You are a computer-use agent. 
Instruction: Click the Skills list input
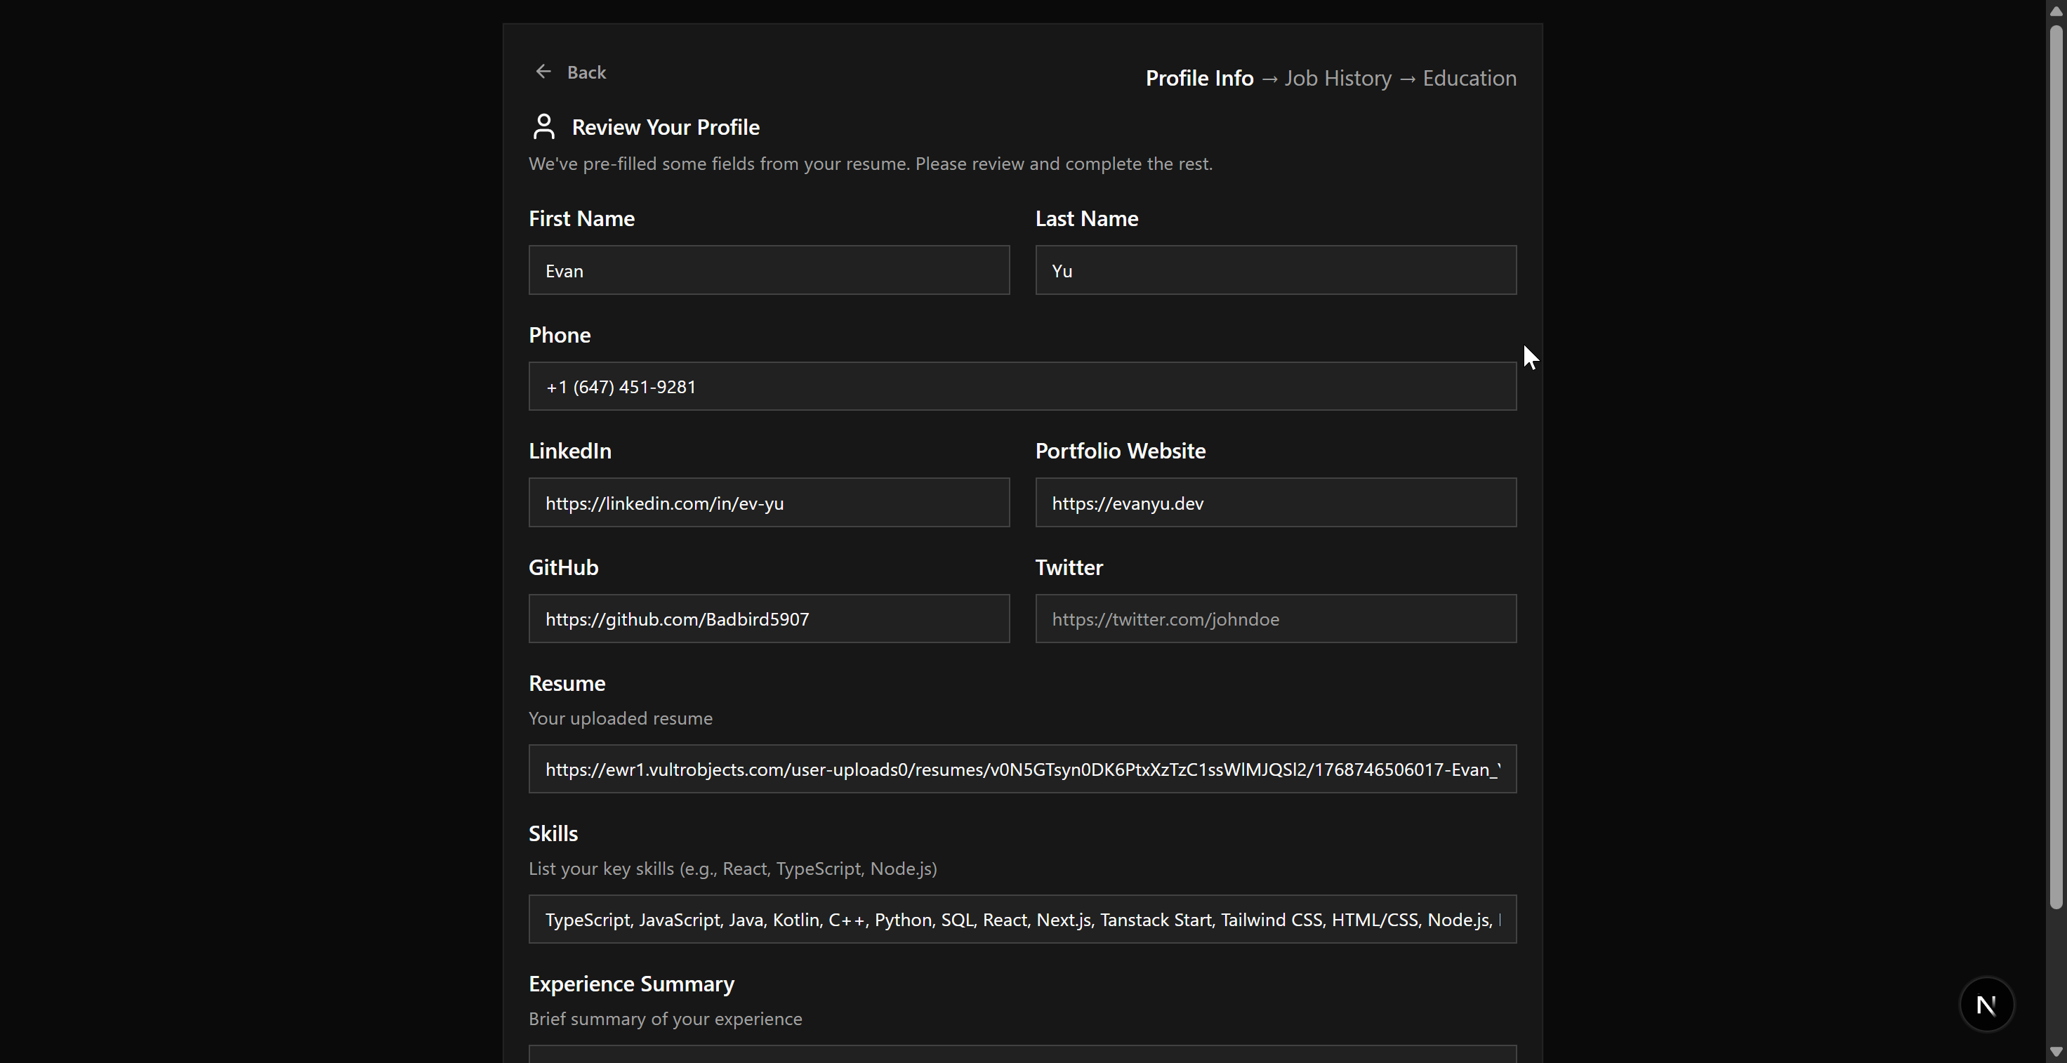(1022, 919)
